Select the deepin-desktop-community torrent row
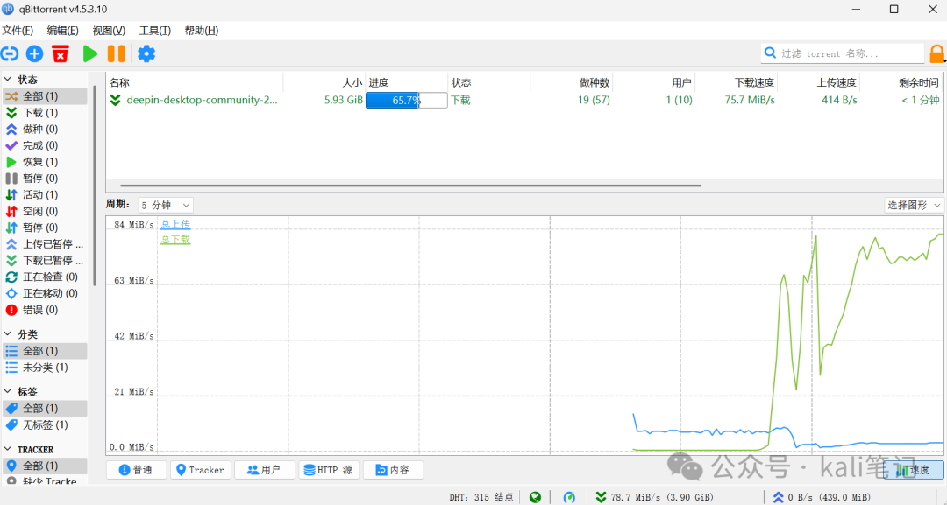The image size is (947, 505). [524, 100]
